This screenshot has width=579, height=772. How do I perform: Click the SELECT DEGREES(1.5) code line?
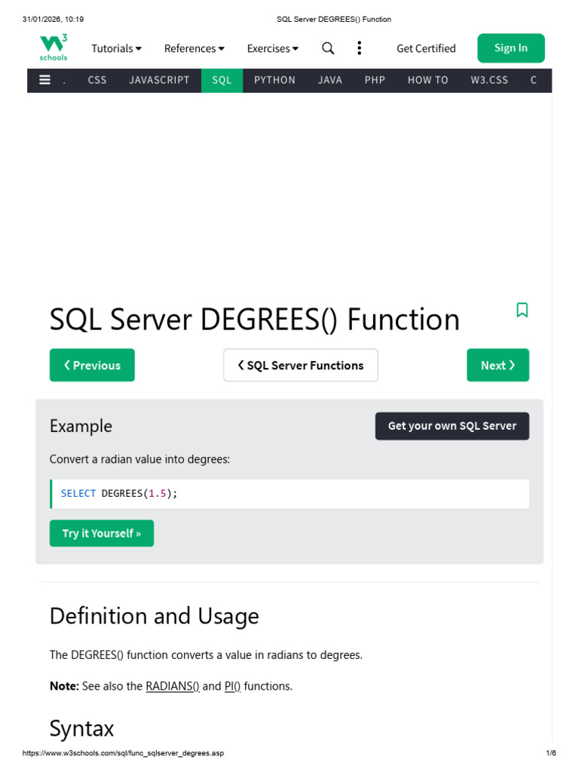(x=289, y=493)
